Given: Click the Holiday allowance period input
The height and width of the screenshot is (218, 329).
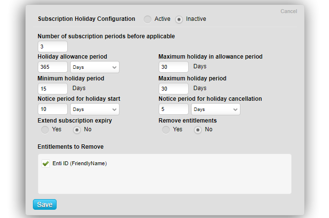Looking at the screenshot, I should click(52, 67).
